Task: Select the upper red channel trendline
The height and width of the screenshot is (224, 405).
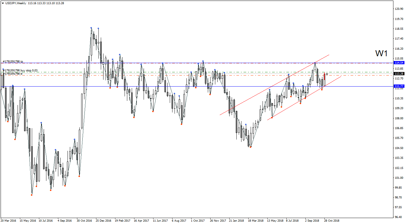Action: point(274,85)
